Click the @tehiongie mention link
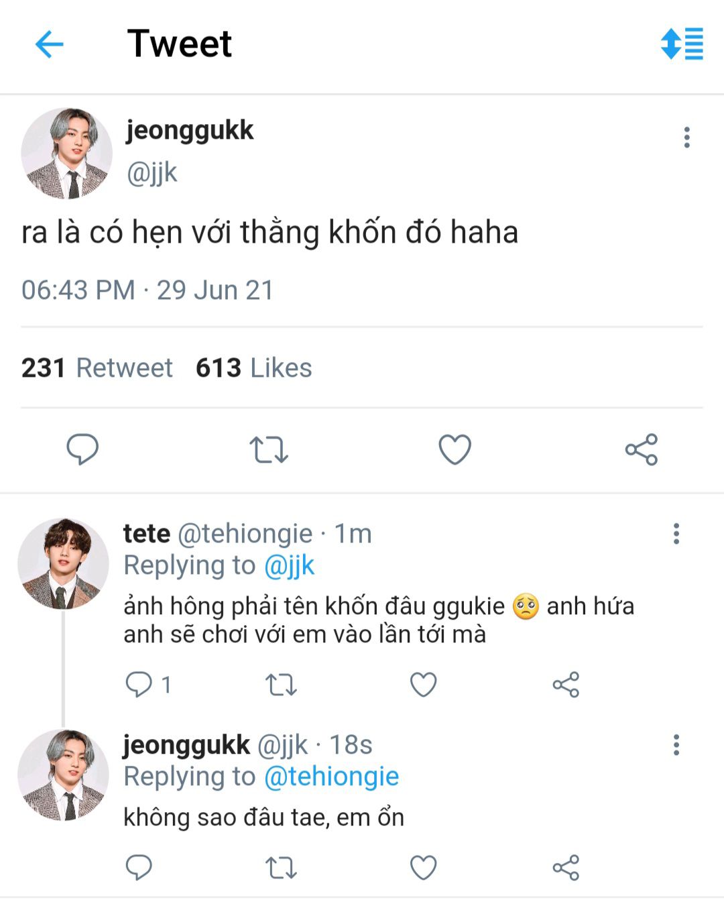724x906 pixels. pos(331,777)
